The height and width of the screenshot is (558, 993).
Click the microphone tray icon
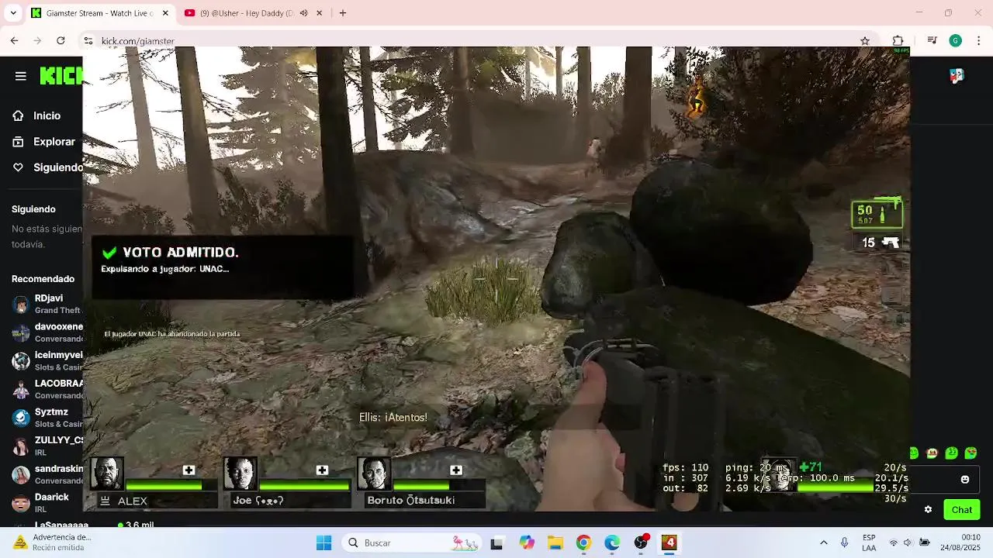pyautogui.click(x=844, y=542)
